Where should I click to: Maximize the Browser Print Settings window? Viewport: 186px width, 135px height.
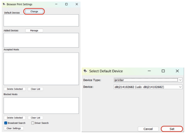(x=66, y=4)
